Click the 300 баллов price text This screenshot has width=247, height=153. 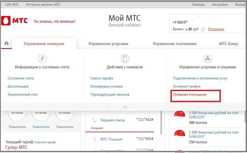click(198, 122)
